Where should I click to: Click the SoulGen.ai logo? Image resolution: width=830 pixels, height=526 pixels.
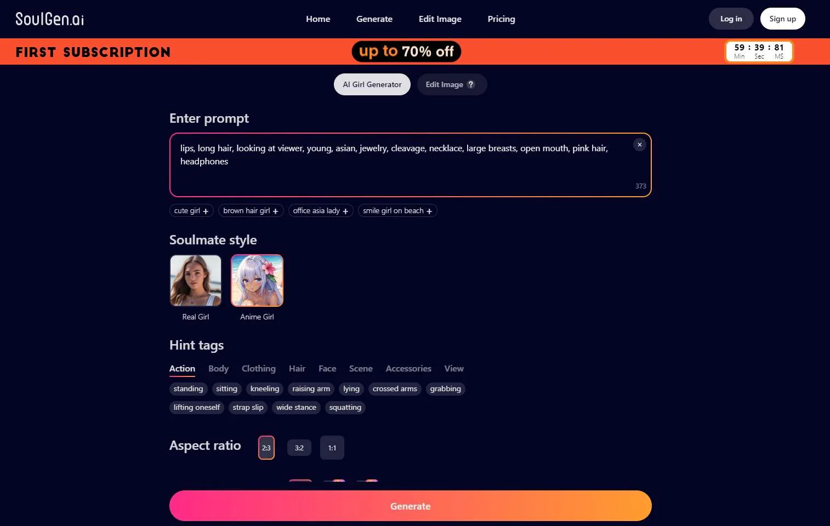point(50,19)
